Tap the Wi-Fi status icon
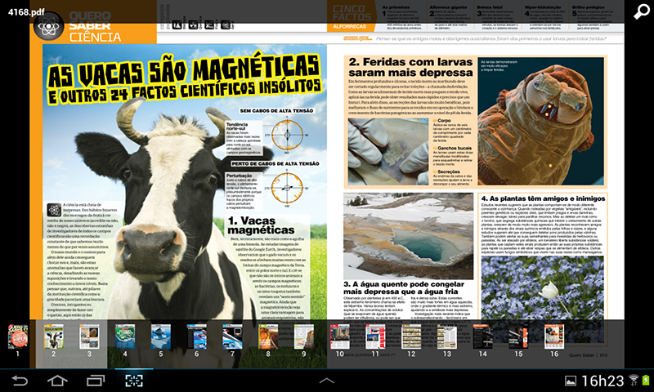654x392 pixels. [633, 381]
